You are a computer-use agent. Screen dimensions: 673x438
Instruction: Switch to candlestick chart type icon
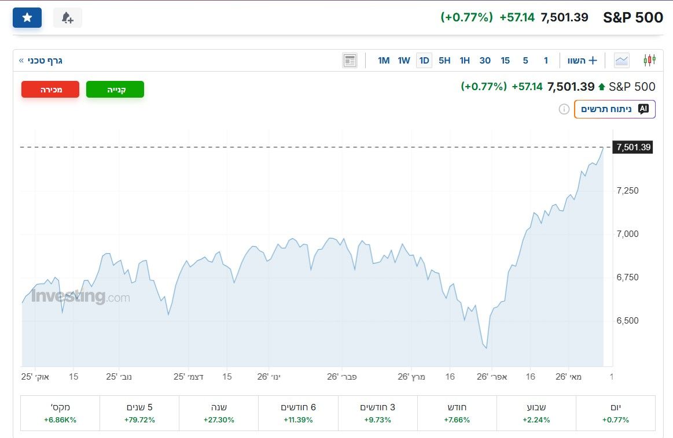[649, 61]
